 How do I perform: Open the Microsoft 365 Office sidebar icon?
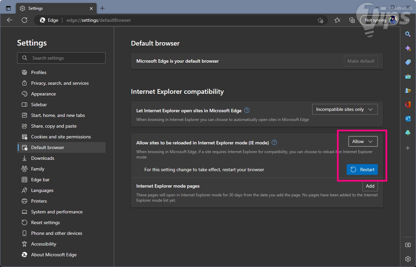(408, 105)
